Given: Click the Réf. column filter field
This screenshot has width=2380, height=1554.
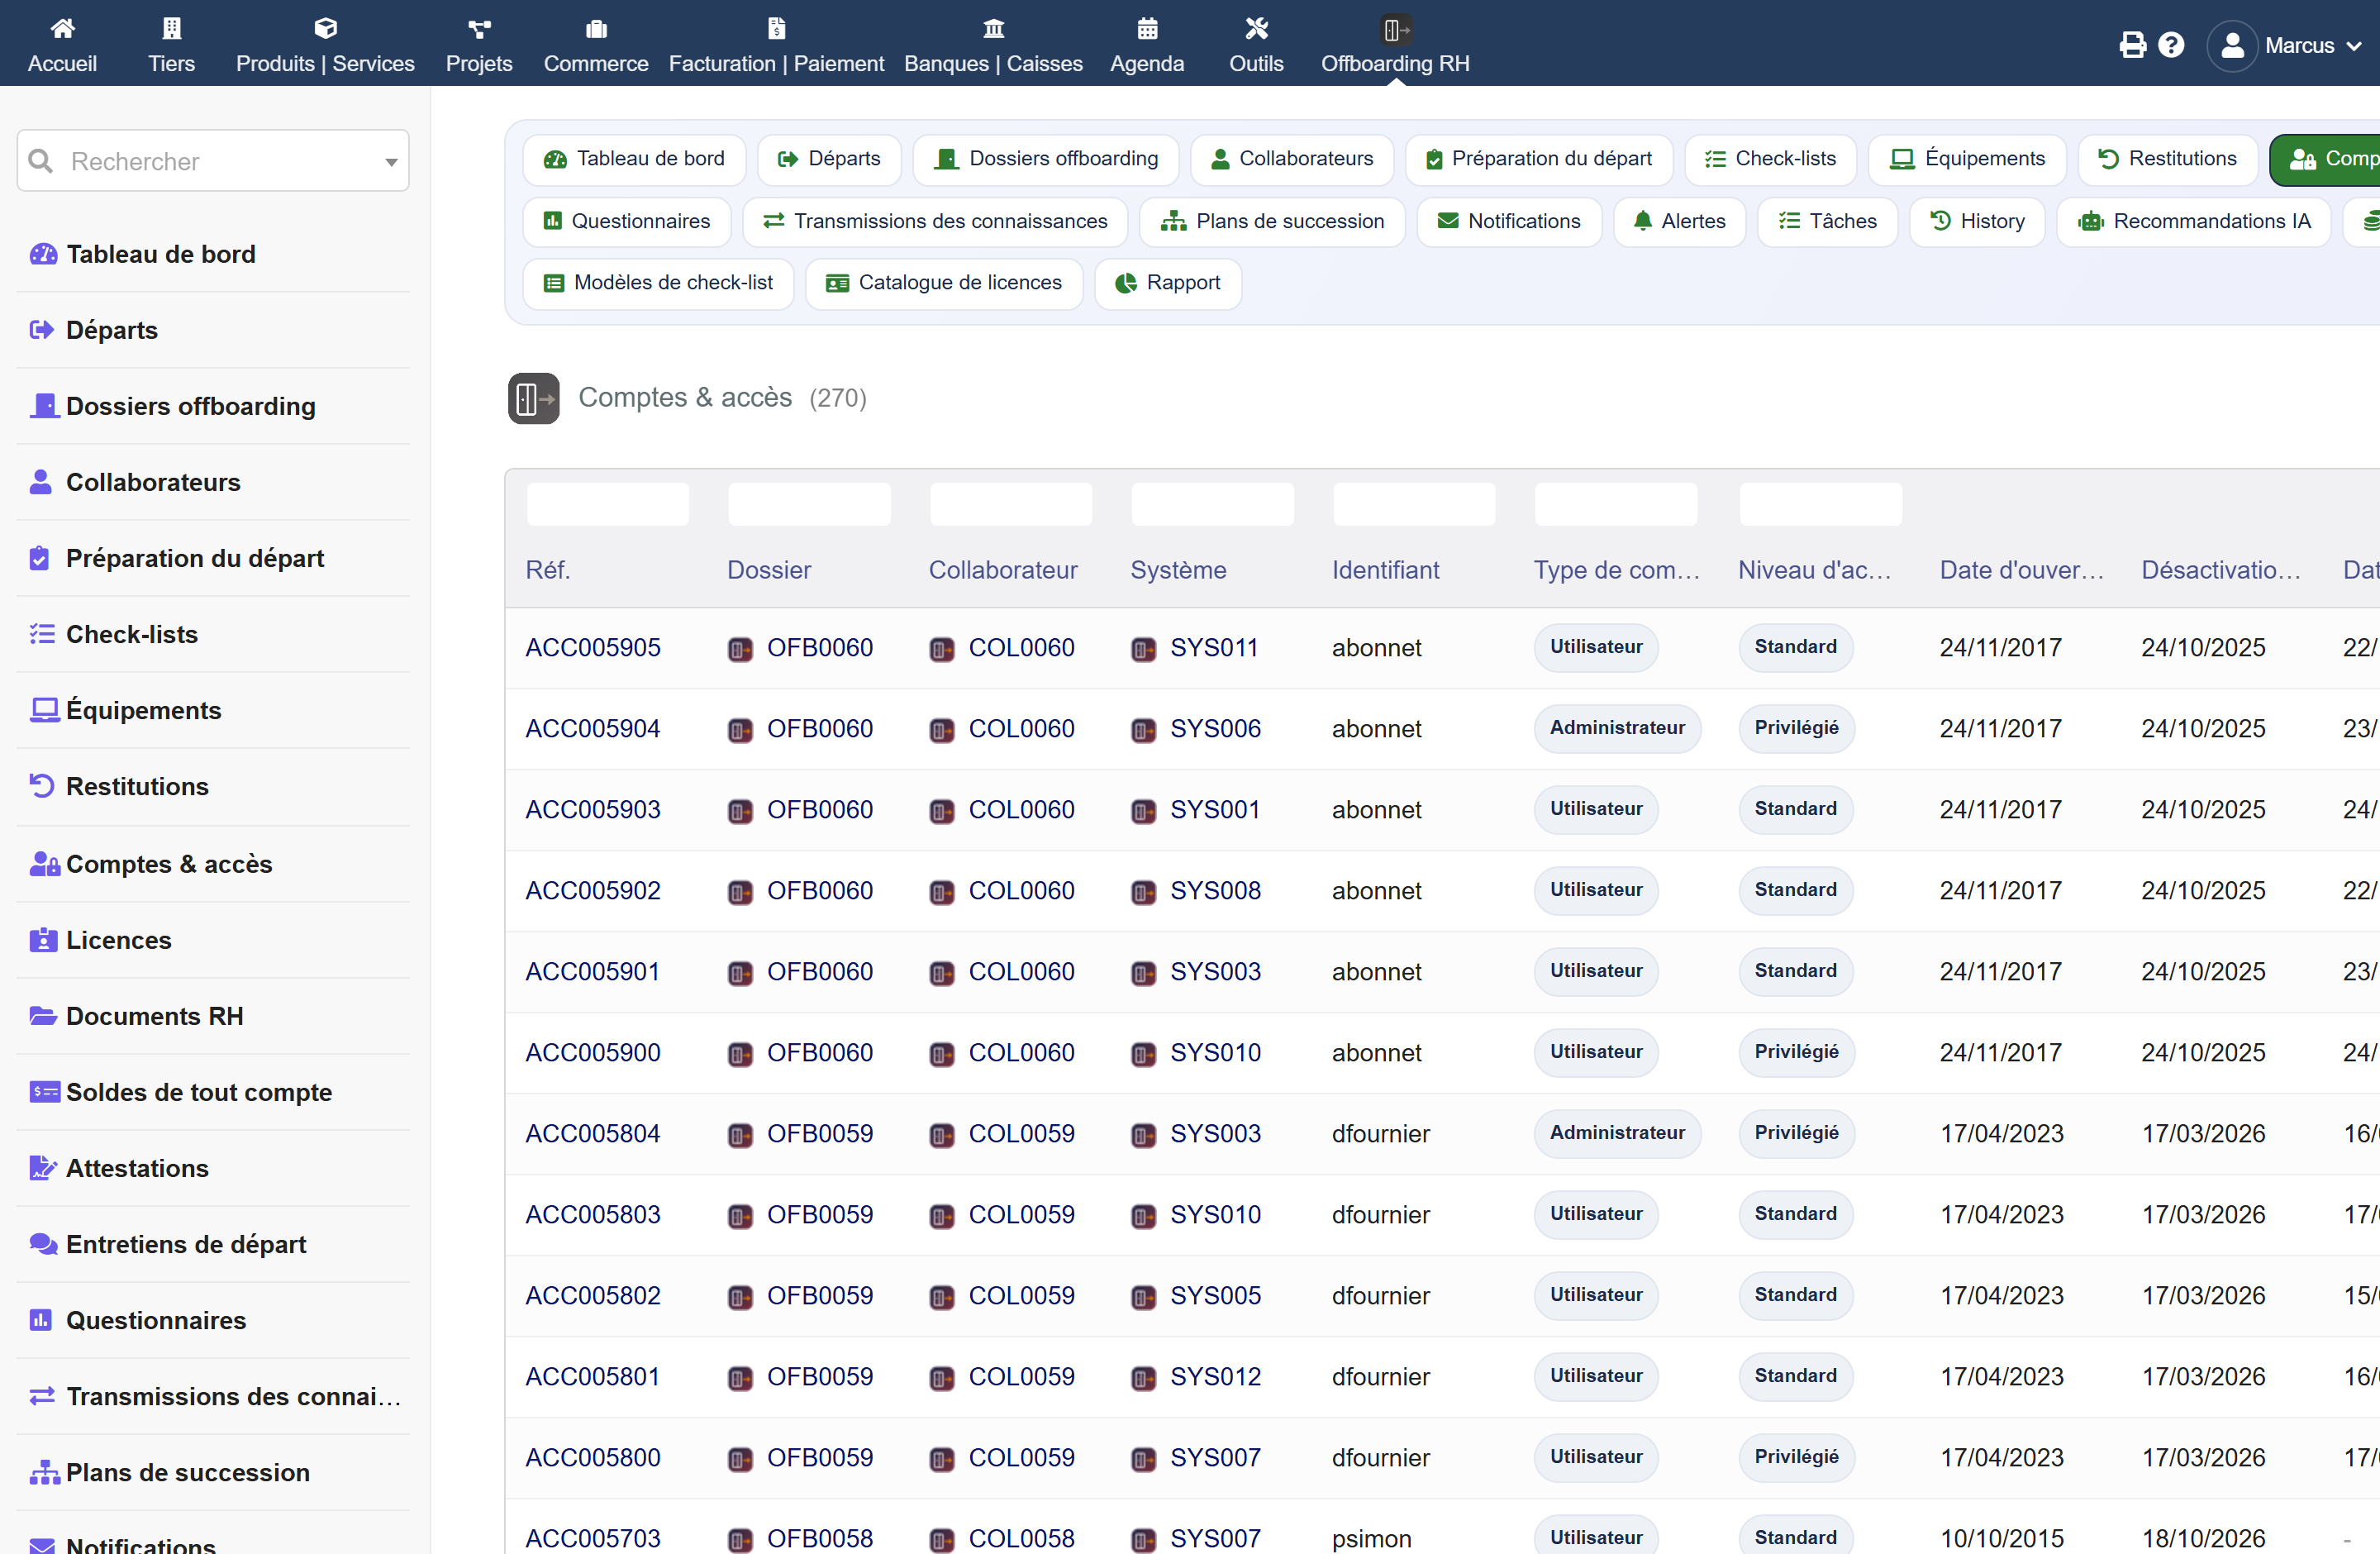Looking at the screenshot, I should [607, 504].
